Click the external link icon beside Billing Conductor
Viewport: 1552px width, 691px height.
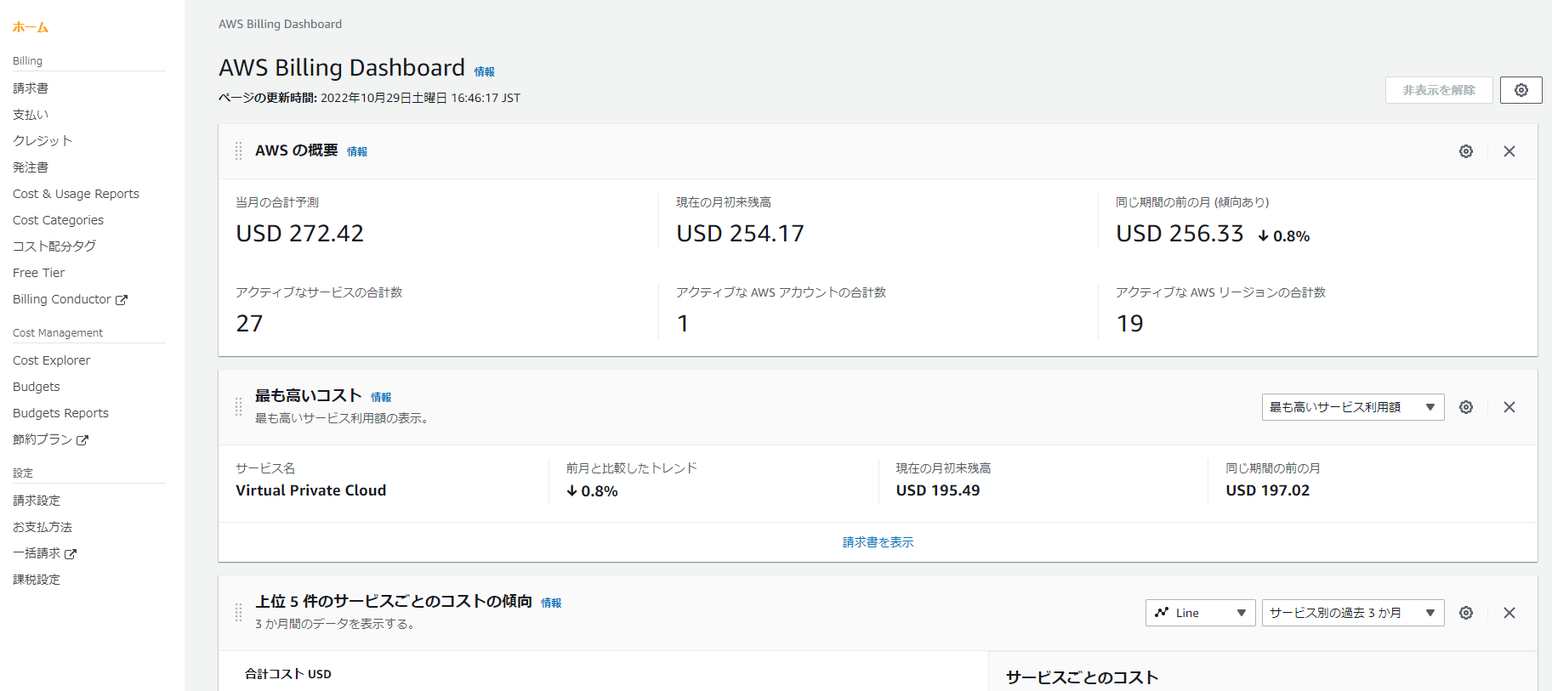122,300
